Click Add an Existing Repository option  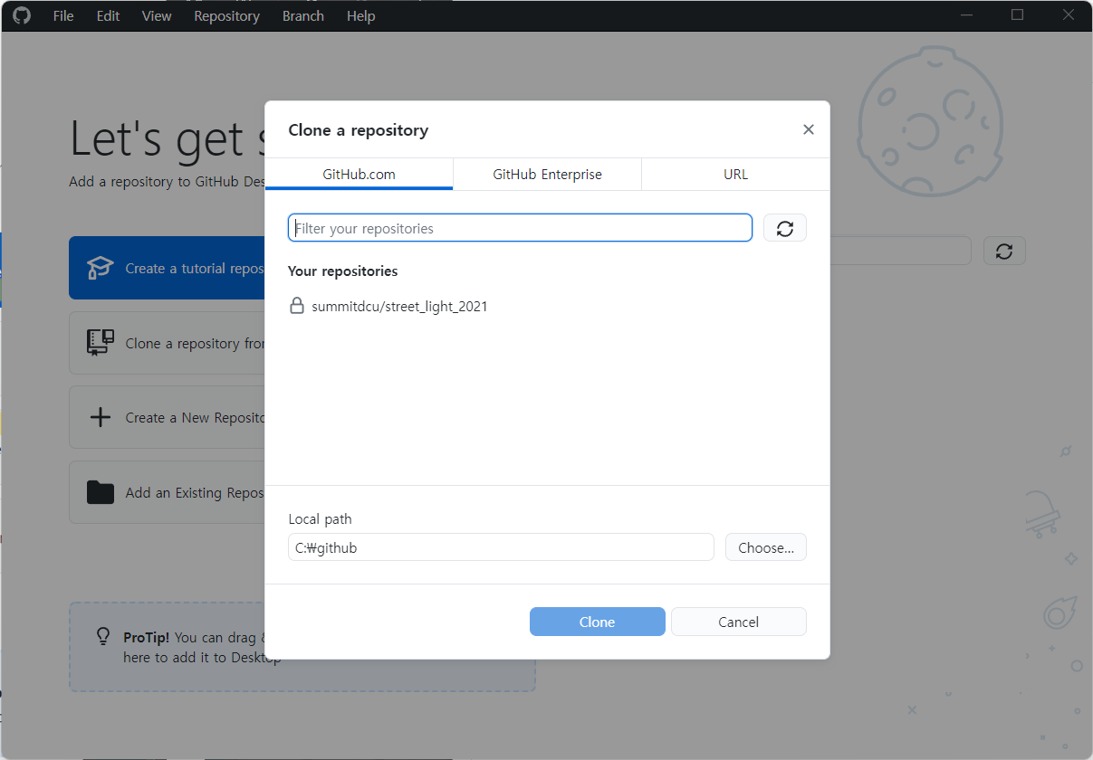(167, 493)
